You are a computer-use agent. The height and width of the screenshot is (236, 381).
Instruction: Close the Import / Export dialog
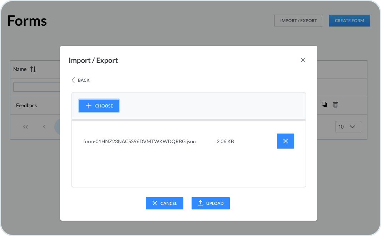click(x=303, y=60)
